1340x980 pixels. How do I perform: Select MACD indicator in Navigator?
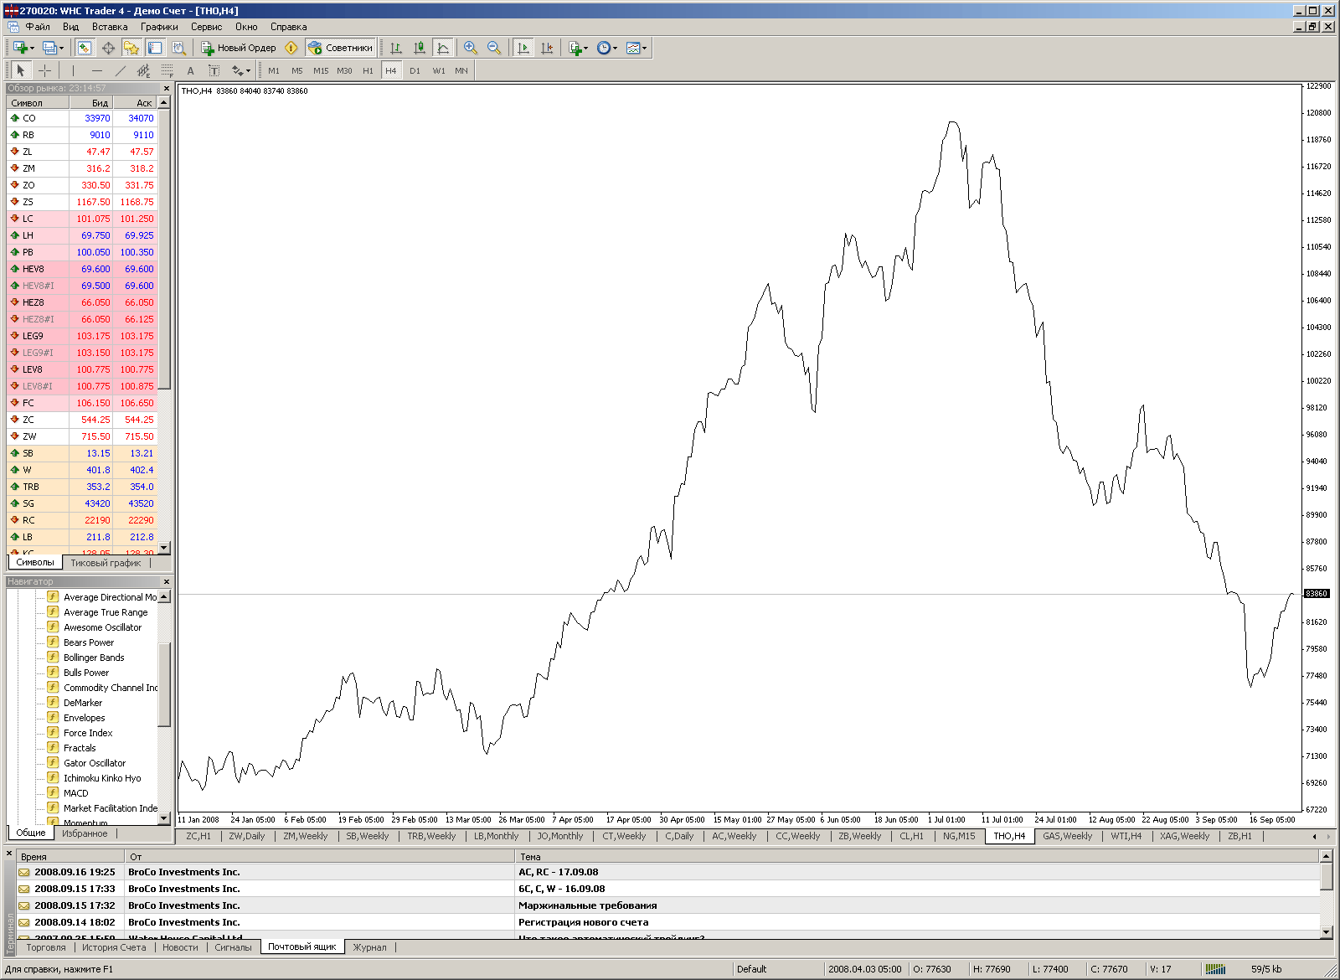(x=75, y=793)
